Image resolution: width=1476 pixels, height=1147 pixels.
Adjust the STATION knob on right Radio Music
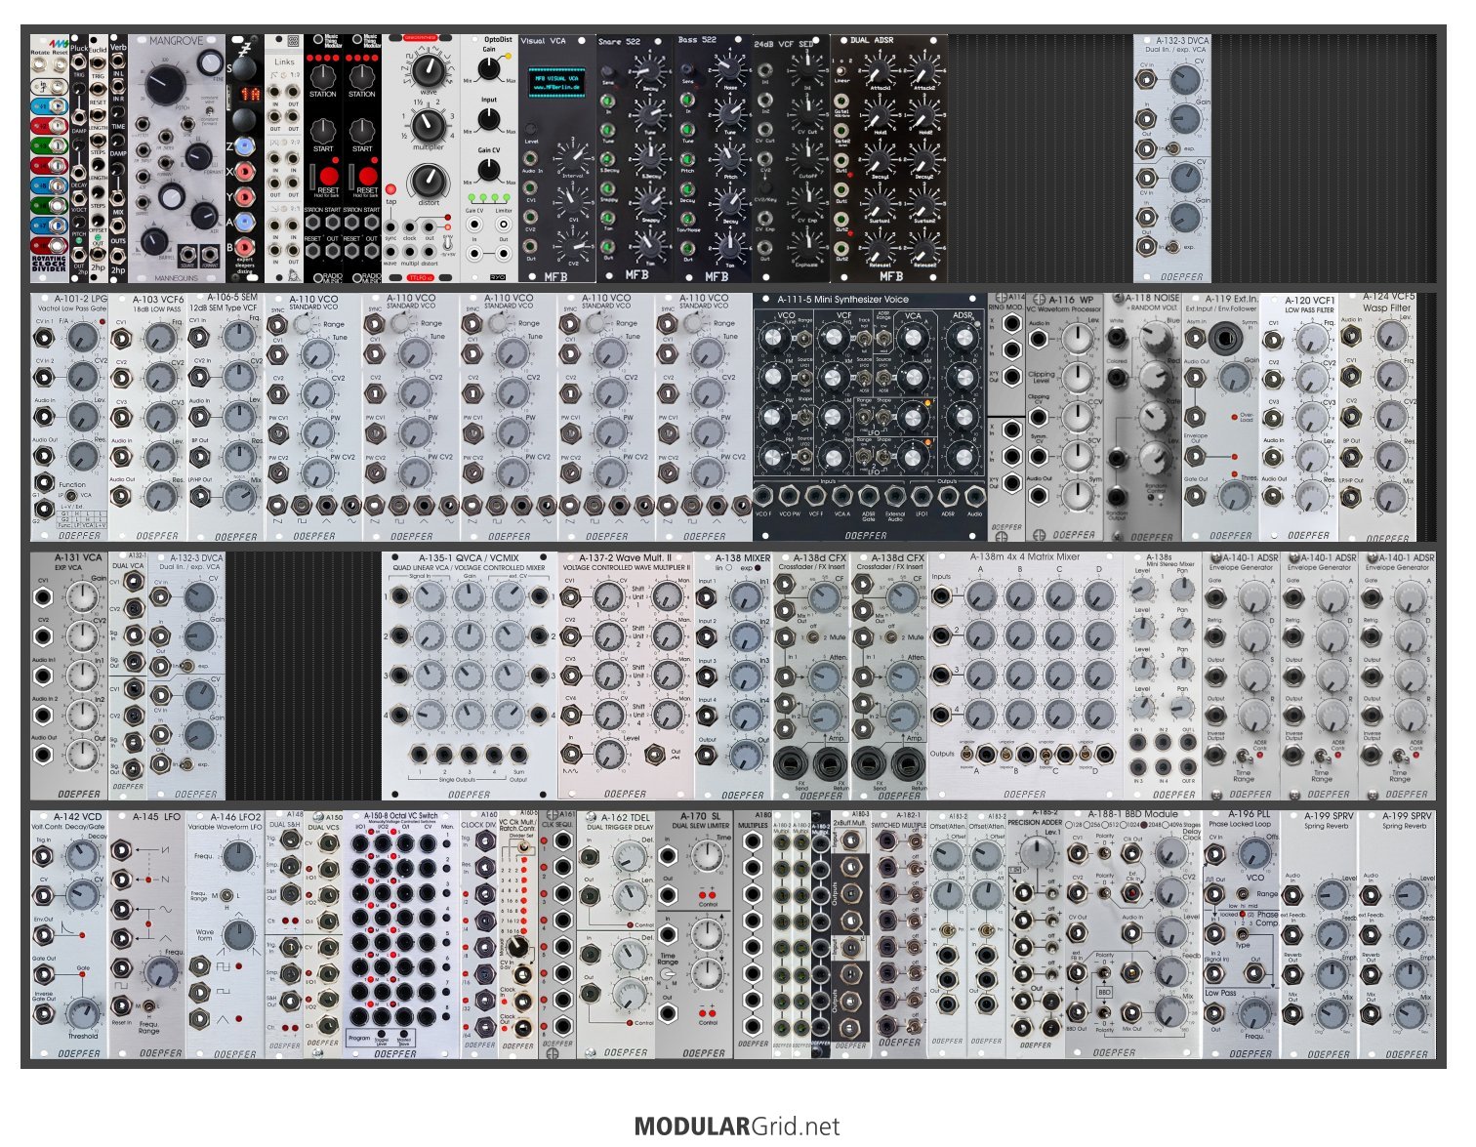click(362, 77)
